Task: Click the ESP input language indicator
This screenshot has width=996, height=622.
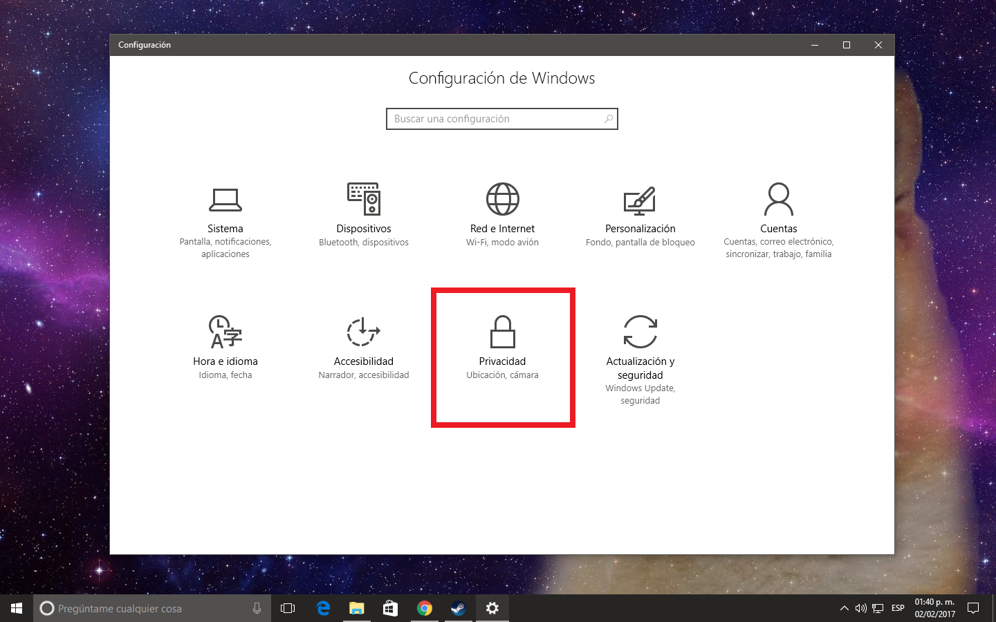Action: pyautogui.click(x=898, y=608)
